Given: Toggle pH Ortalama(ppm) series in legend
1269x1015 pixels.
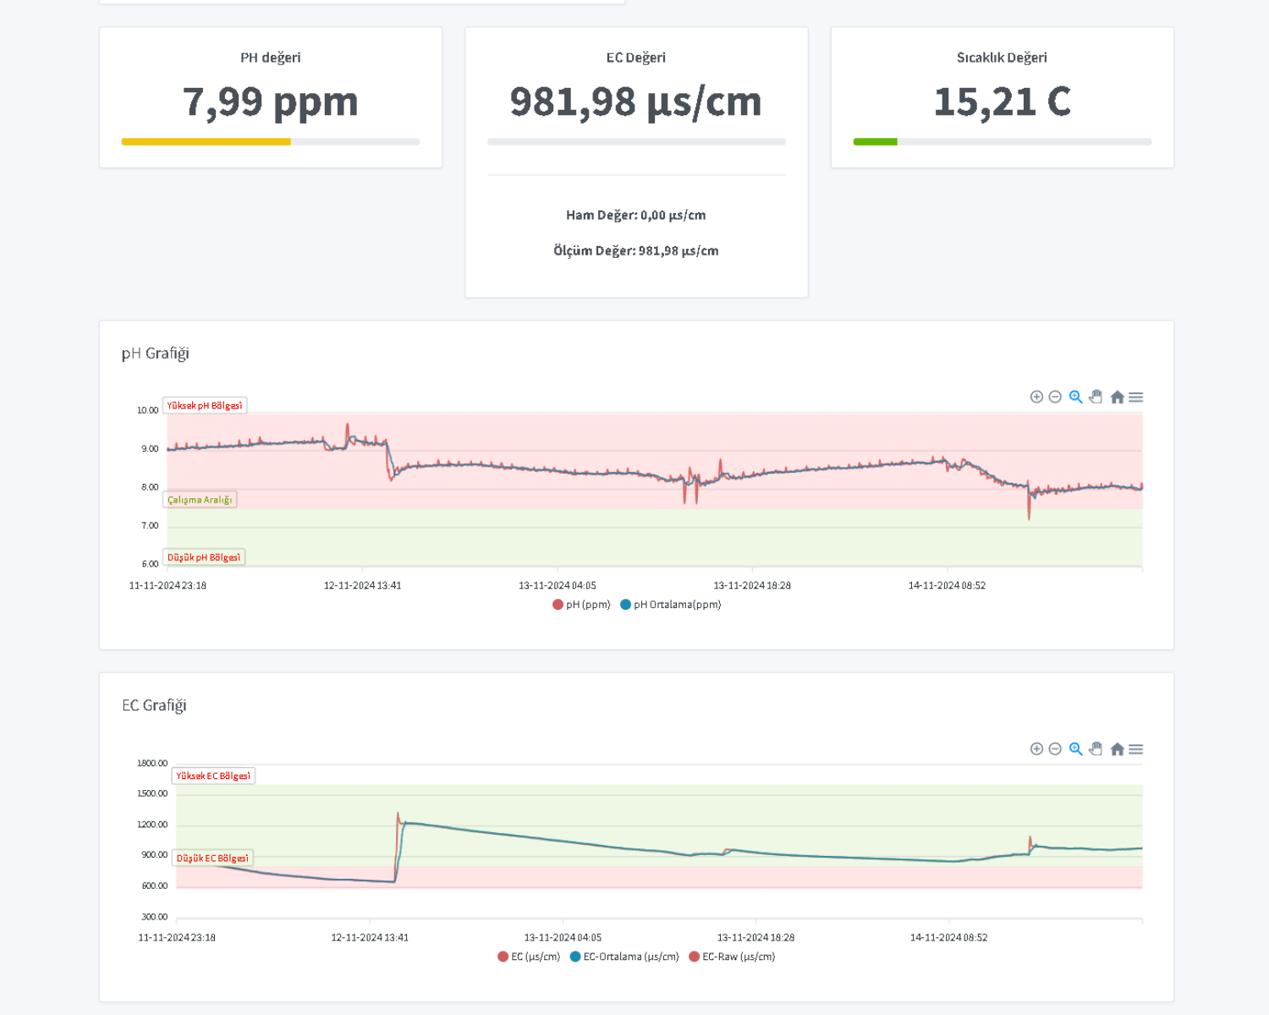Looking at the screenshot, I should tap(671, 605).
